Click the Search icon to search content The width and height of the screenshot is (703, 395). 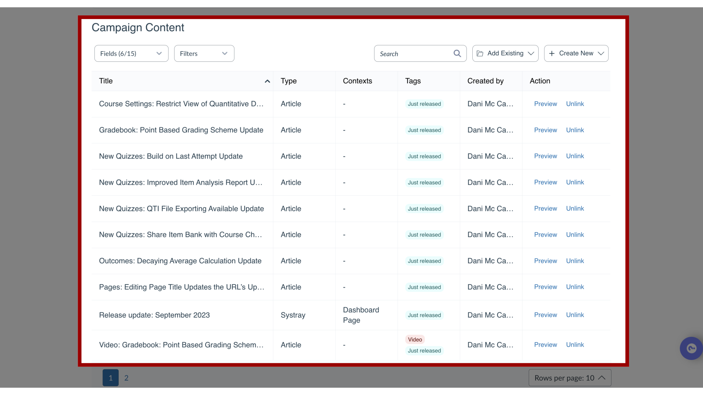click(457, 53)
